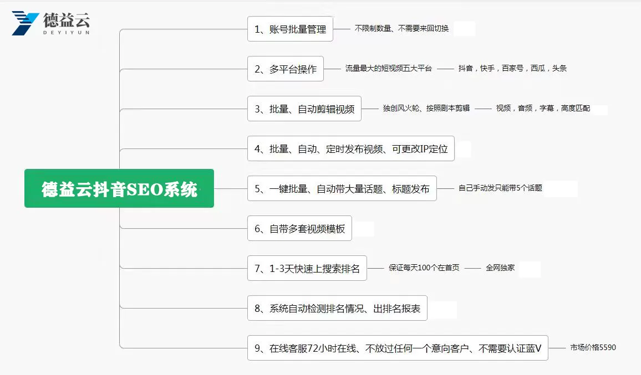Select the 全网独家 label
Viewport: 641px width, 375px height.
coord(500,268)
